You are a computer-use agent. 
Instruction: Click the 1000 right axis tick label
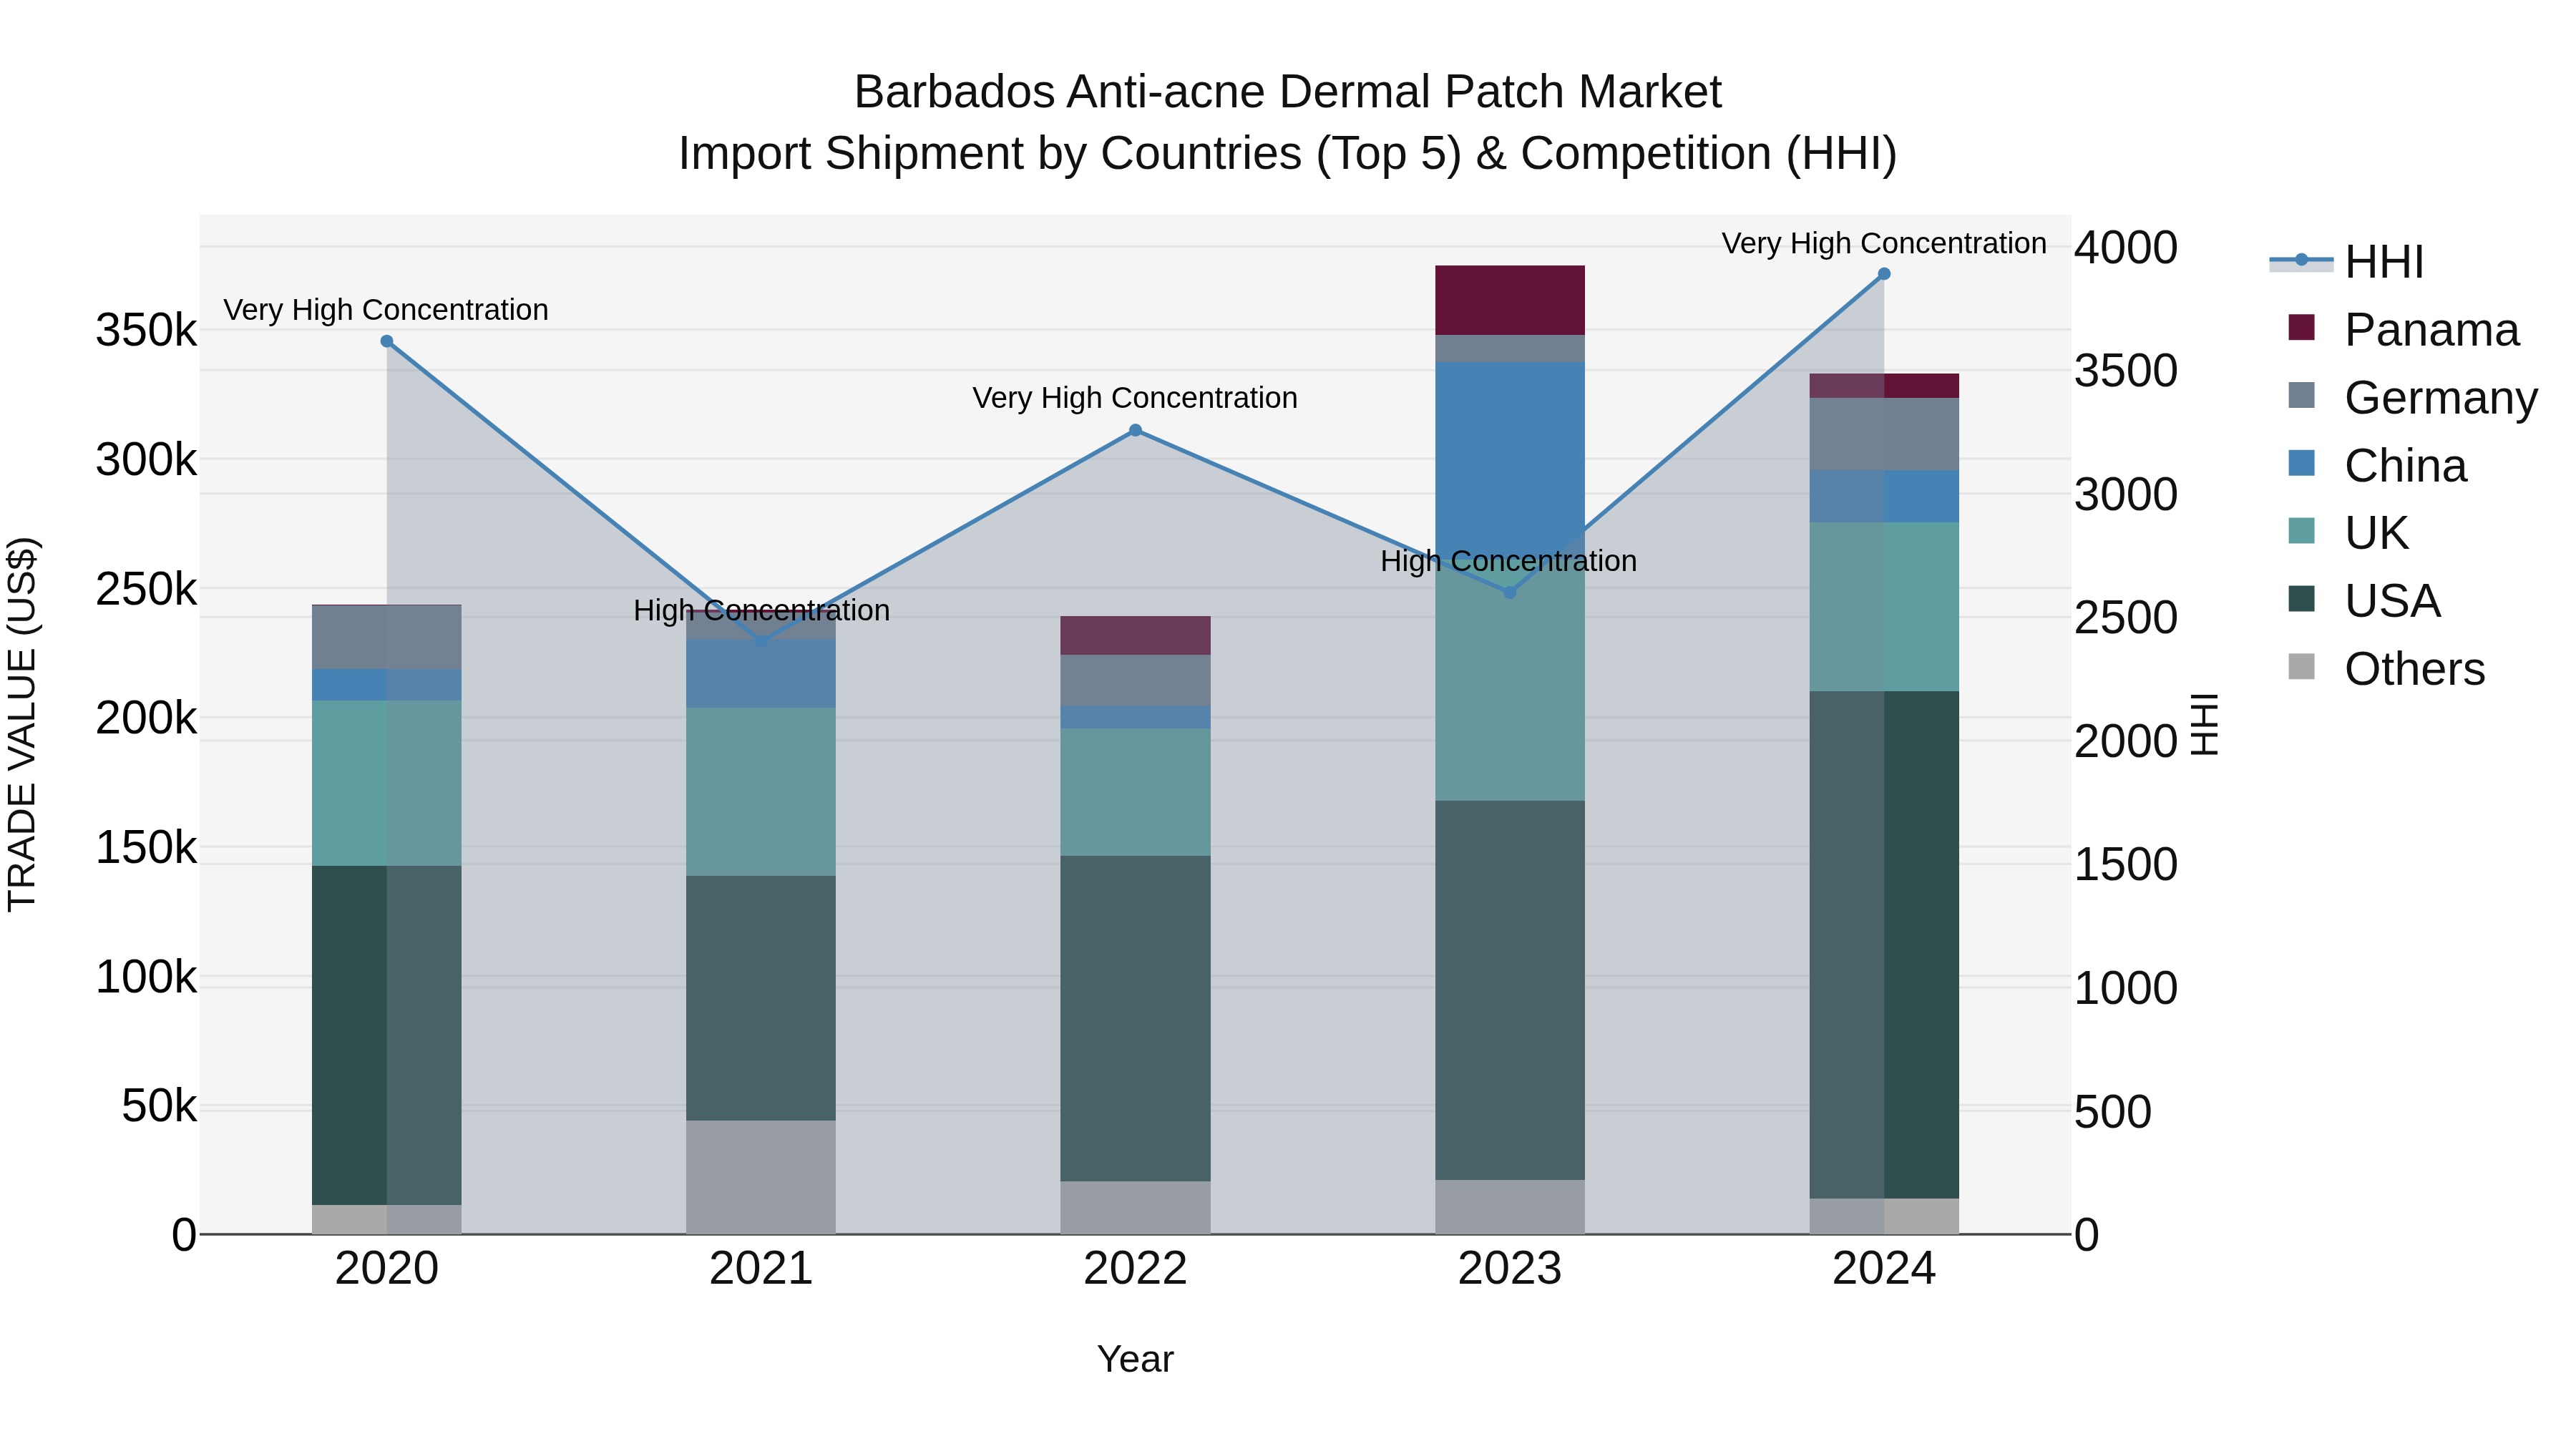coord(2126,988)
